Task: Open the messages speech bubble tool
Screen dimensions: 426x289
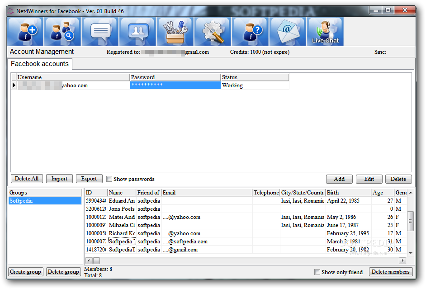Action: 100,31
